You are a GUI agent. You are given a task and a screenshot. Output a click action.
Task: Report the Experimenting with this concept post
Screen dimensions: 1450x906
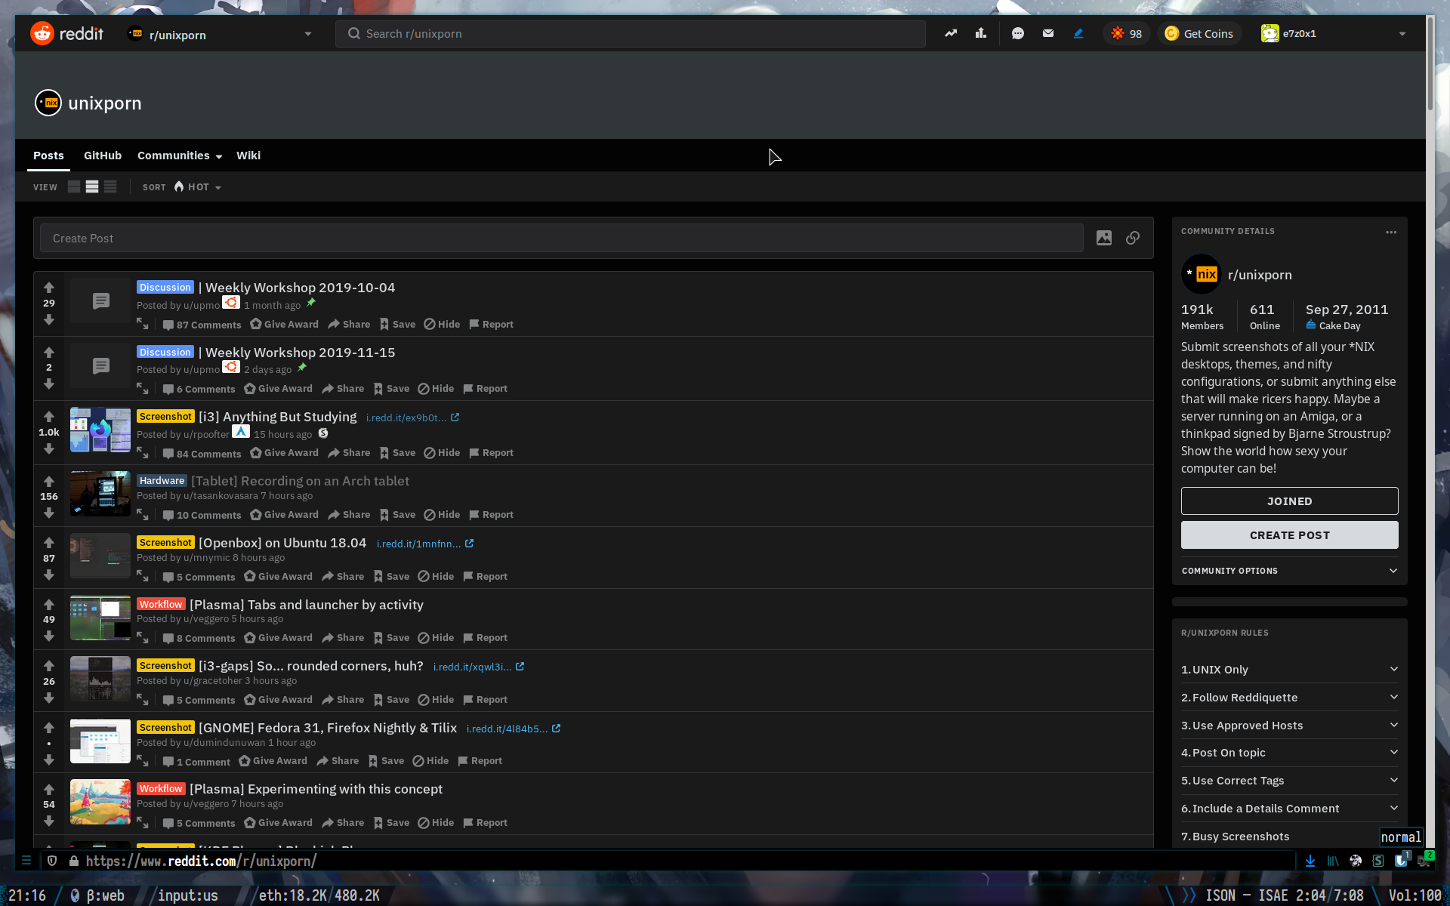point(485,823)
